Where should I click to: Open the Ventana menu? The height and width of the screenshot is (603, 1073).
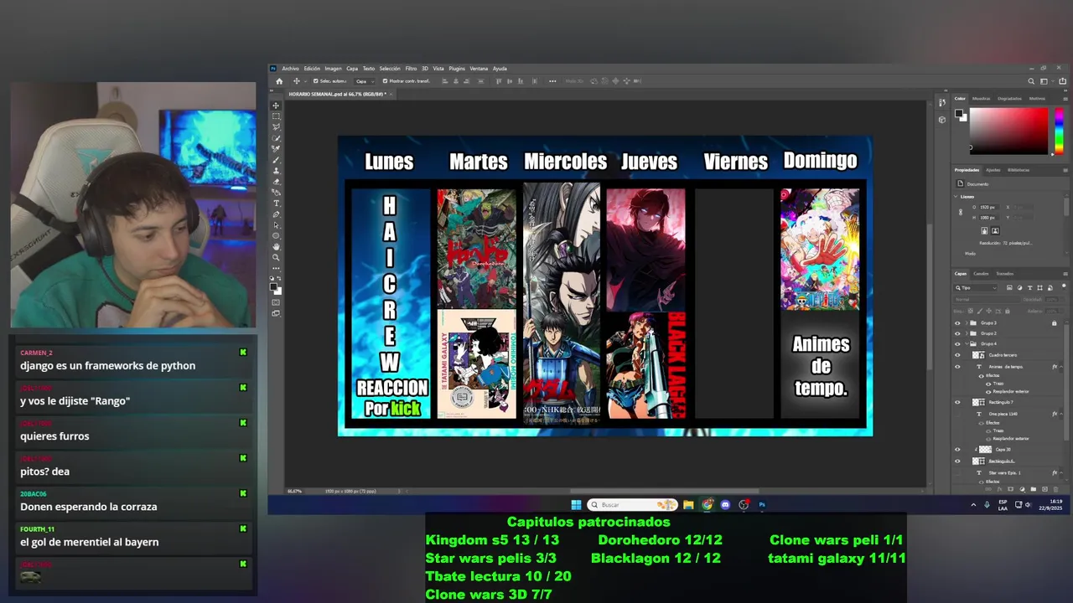click(479, 69)
